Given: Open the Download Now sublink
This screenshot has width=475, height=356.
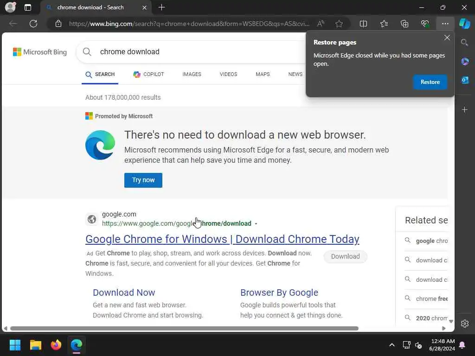Looking at the screenshot, I should pyautogui.click(x=124, y=292).
